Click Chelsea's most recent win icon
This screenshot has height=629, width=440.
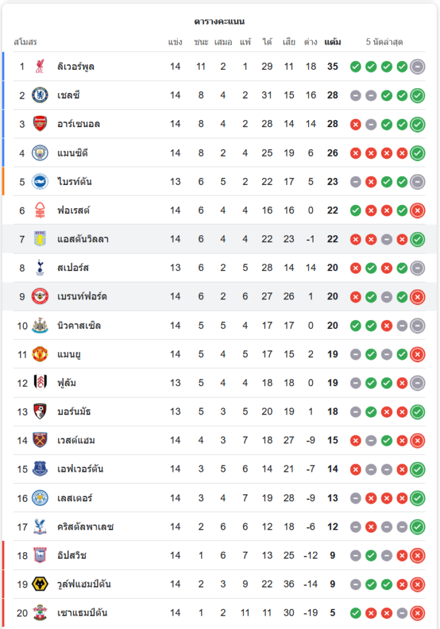click(x=417, y=96)
